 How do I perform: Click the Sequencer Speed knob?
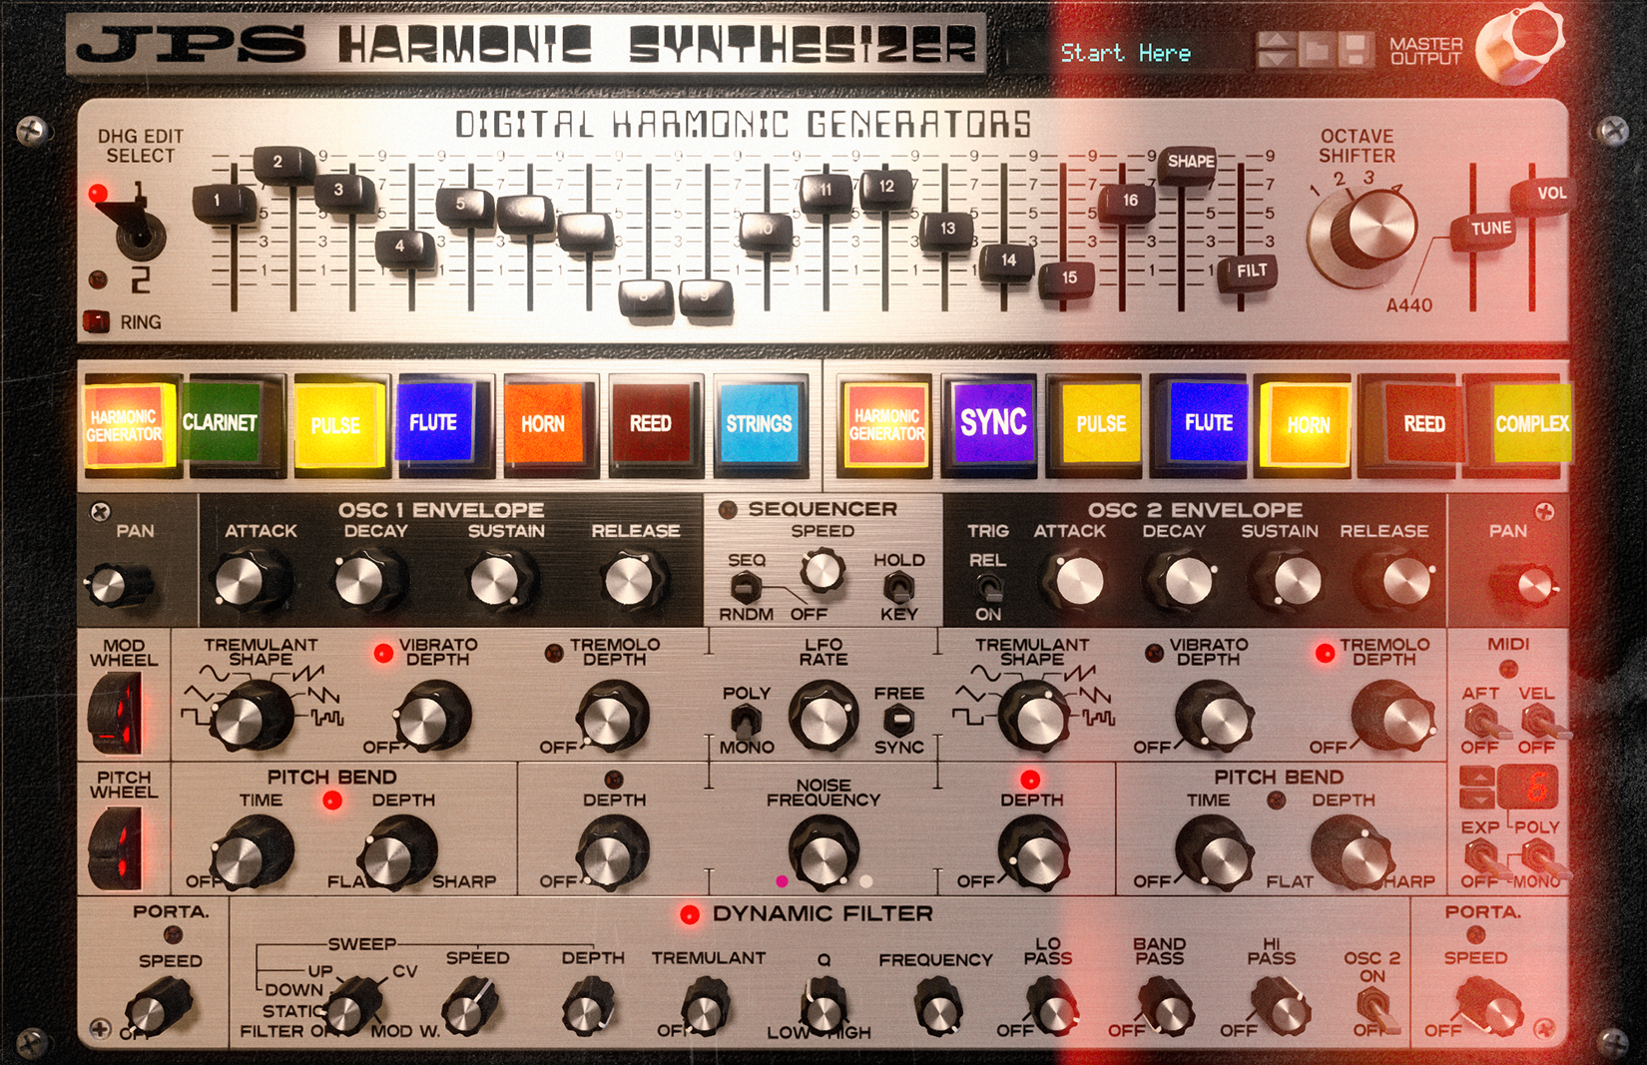822,572
